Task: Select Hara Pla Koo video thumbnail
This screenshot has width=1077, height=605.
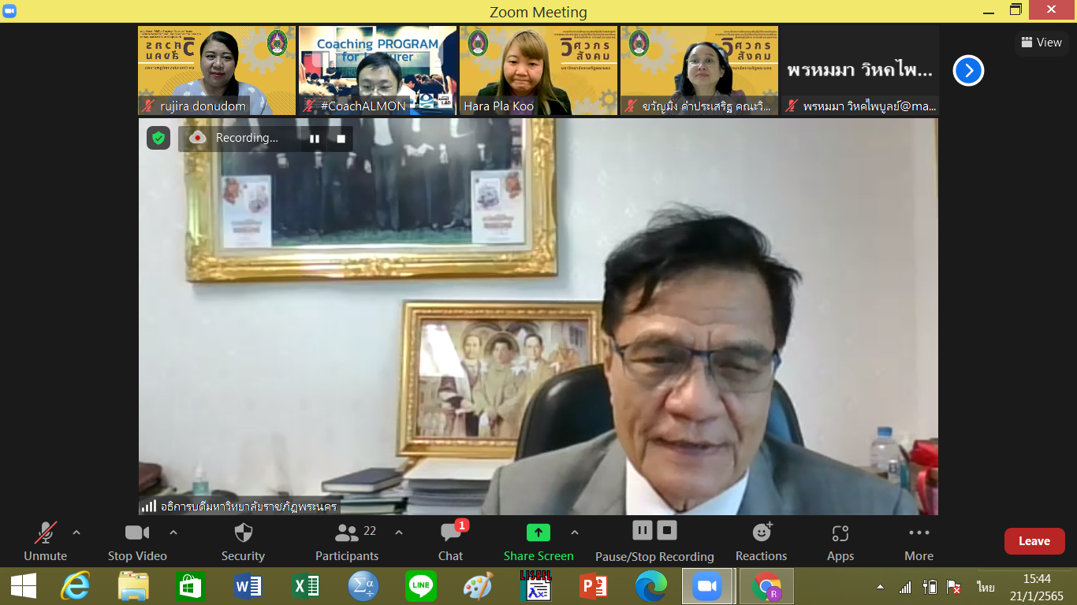Action: click(538, 71)
